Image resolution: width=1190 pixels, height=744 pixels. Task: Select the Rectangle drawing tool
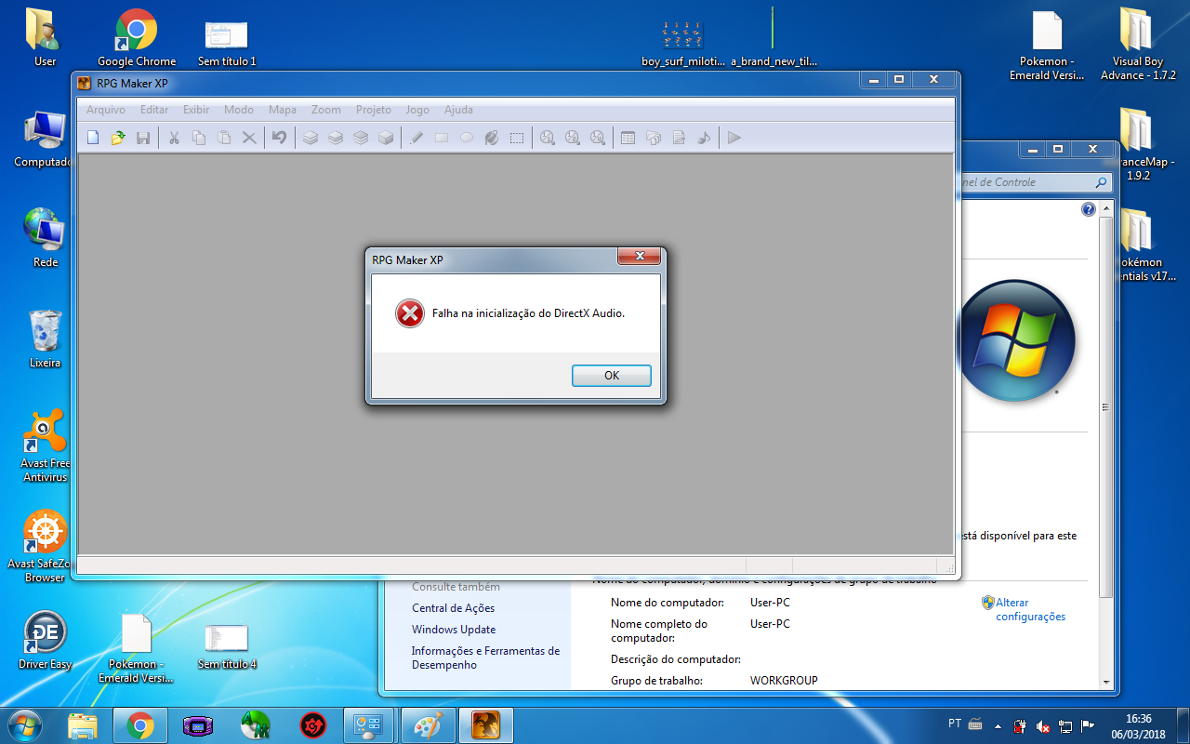[x=442, y=138]
